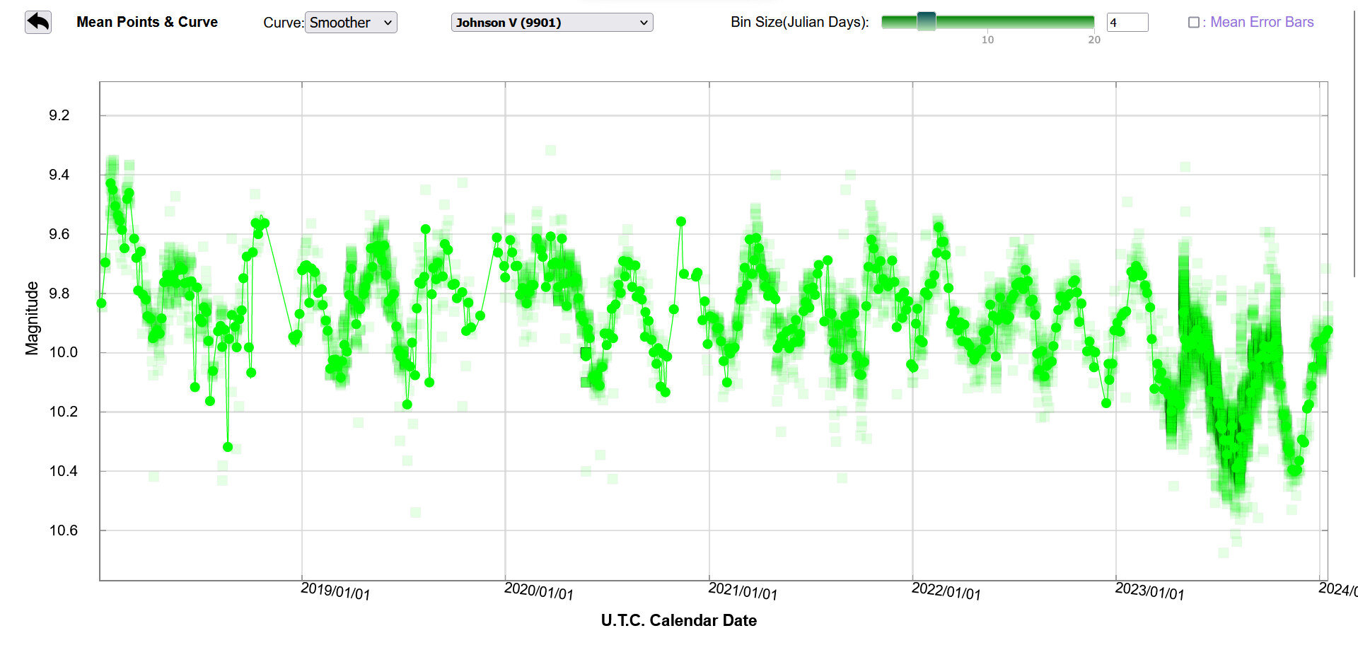
Task: Click the 9.4 magnitude axis label
Action: [x=59, y=175]
